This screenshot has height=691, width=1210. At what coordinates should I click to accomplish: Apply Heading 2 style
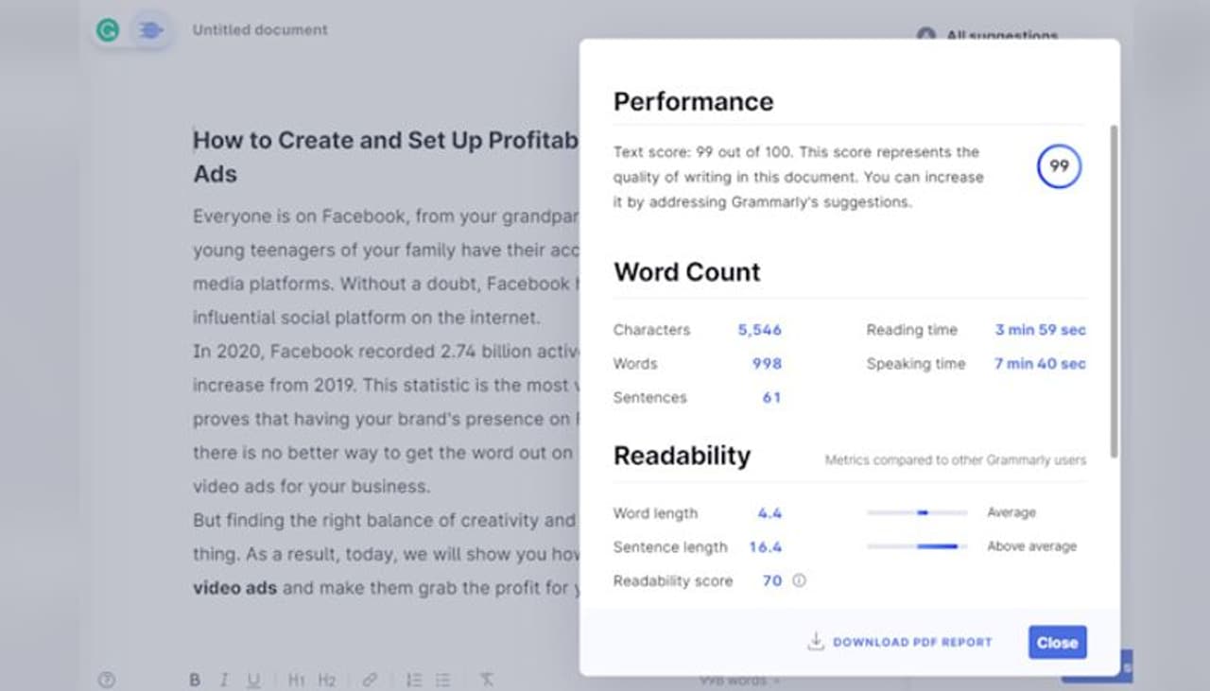pos(327,680)
